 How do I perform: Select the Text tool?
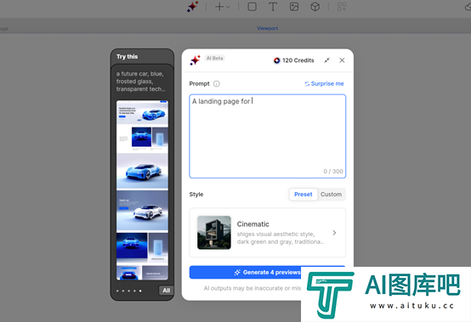[x=273, y=7]
